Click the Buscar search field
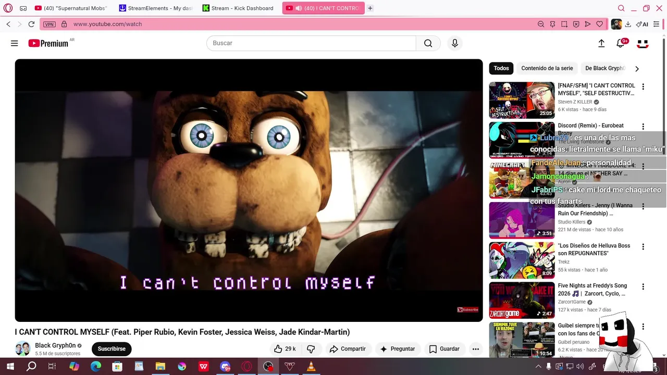The image size is (667, 375). (x=311, y=43)
